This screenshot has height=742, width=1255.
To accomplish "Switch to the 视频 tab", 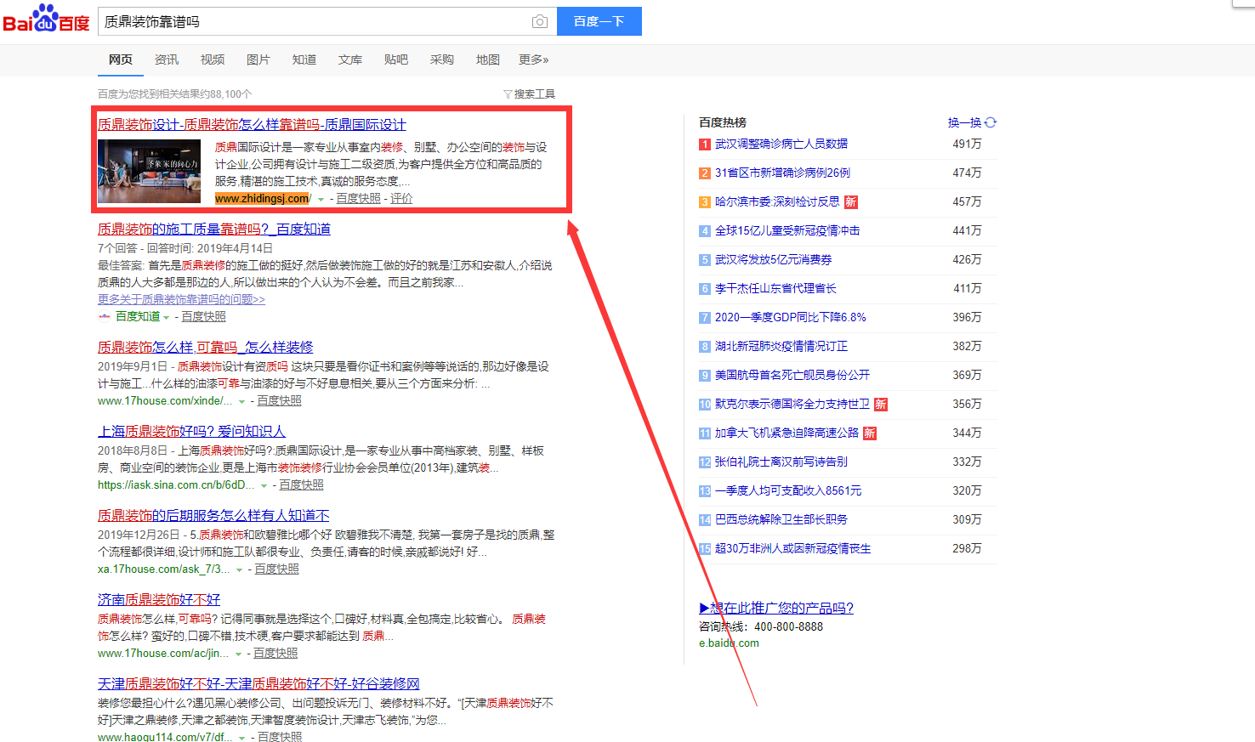I will coord(213,59).
